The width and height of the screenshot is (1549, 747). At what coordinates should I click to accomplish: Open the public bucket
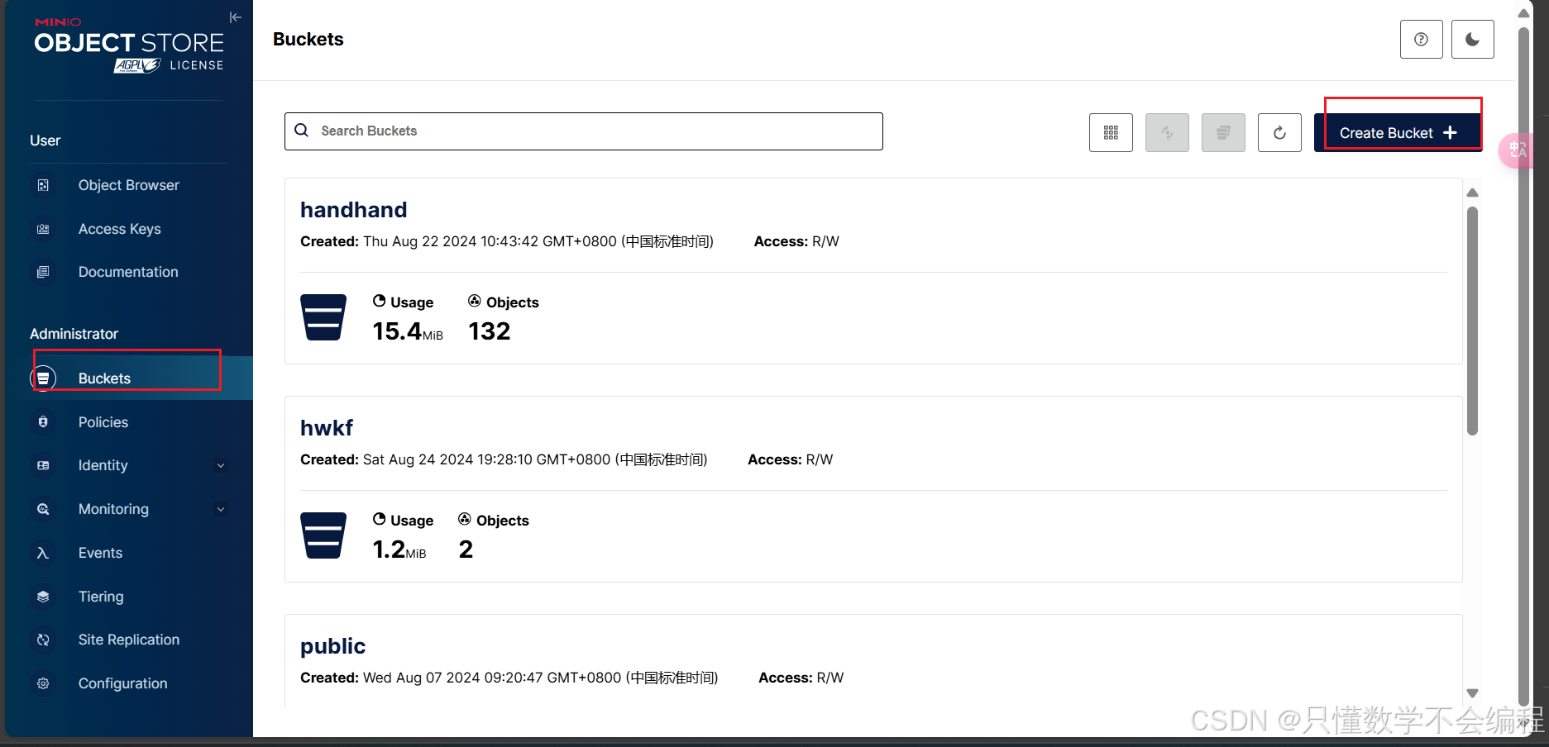(332, 646)
